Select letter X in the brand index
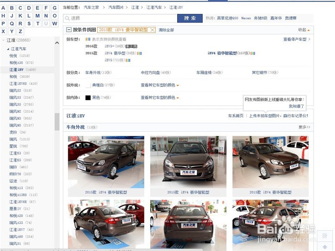 (x=3, y=31)
